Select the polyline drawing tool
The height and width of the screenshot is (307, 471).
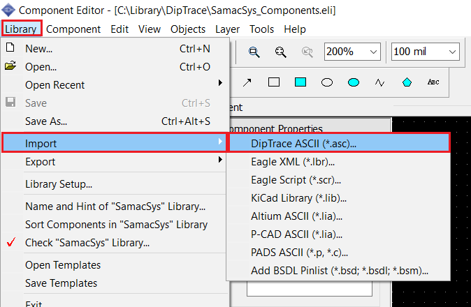379,82
